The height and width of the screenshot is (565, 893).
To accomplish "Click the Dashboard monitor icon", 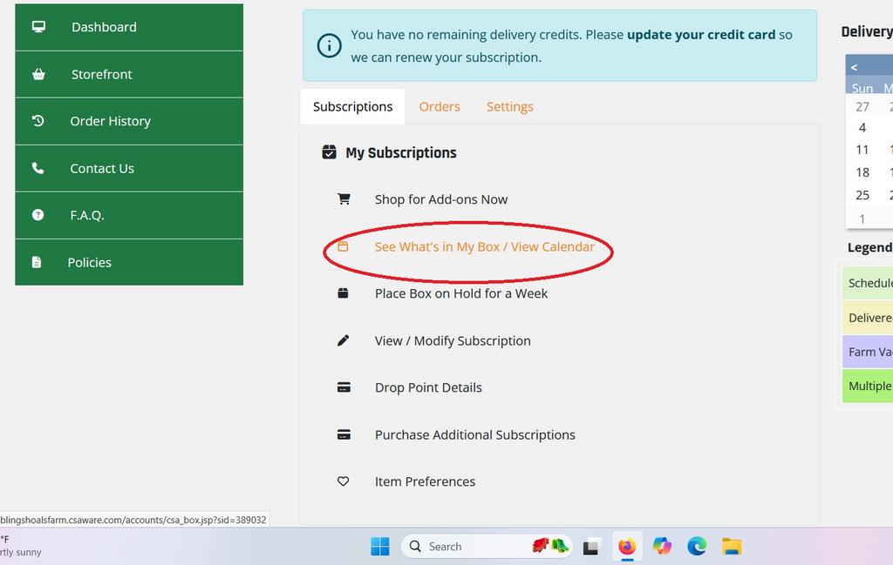I will [38, 27].
